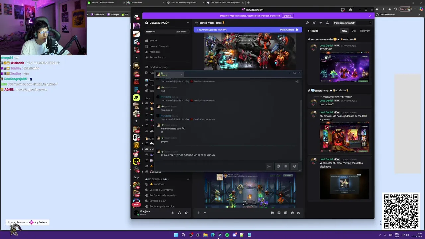Open the TTS bookmark in bookmarks bar
The width and height of the screenshot is (425, 239).
click(x=125, y=15)
